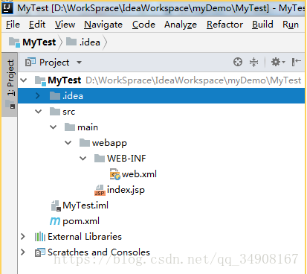Click the MyTest.iml module file icon
The image size is (307, 274).
pos(56,205)
